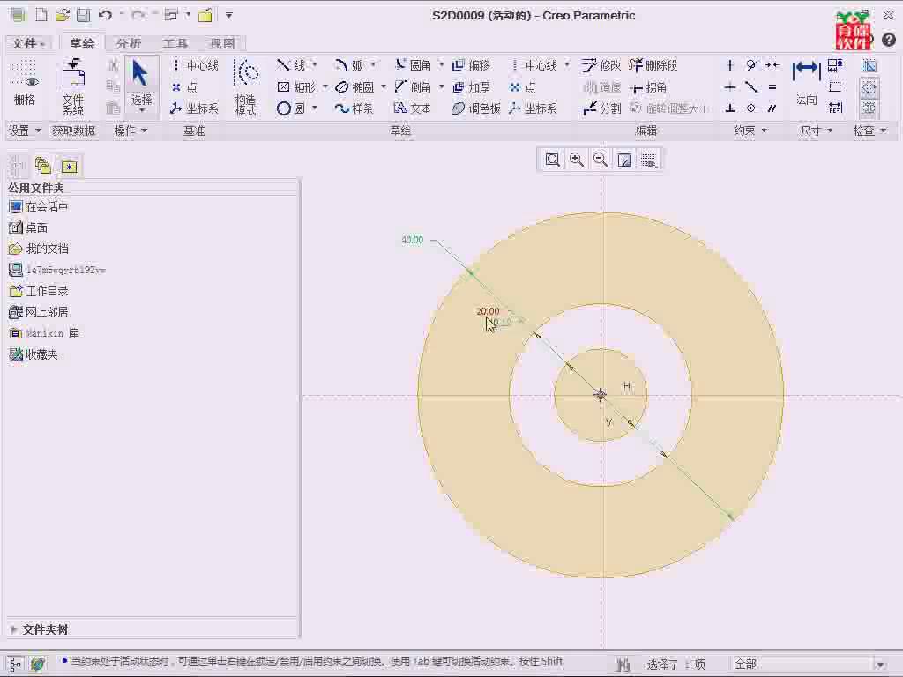The width and height of the screenshot is (903, 677).
Task: Open the Arc (弧) dropdown arrow
Action: click(373, 64)
